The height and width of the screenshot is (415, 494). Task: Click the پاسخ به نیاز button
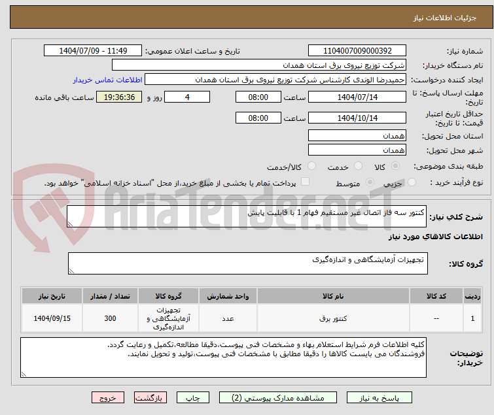coord(379,398)
